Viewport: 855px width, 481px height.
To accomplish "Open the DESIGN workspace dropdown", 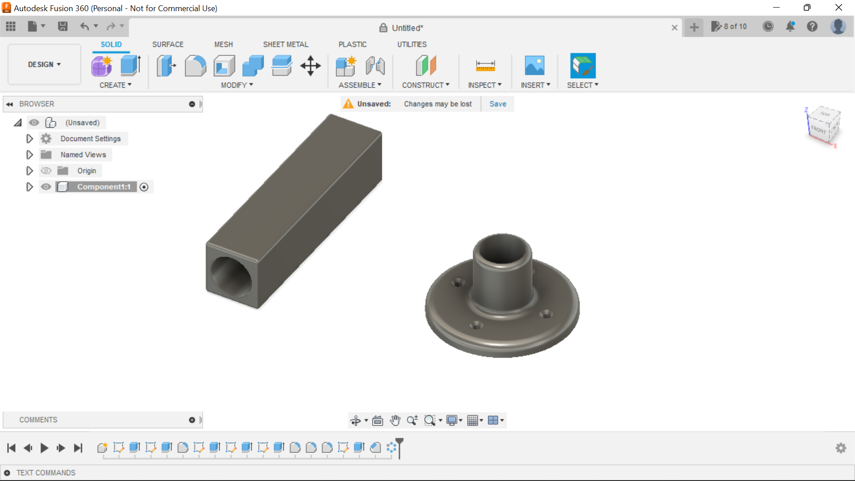I will 44,64.
